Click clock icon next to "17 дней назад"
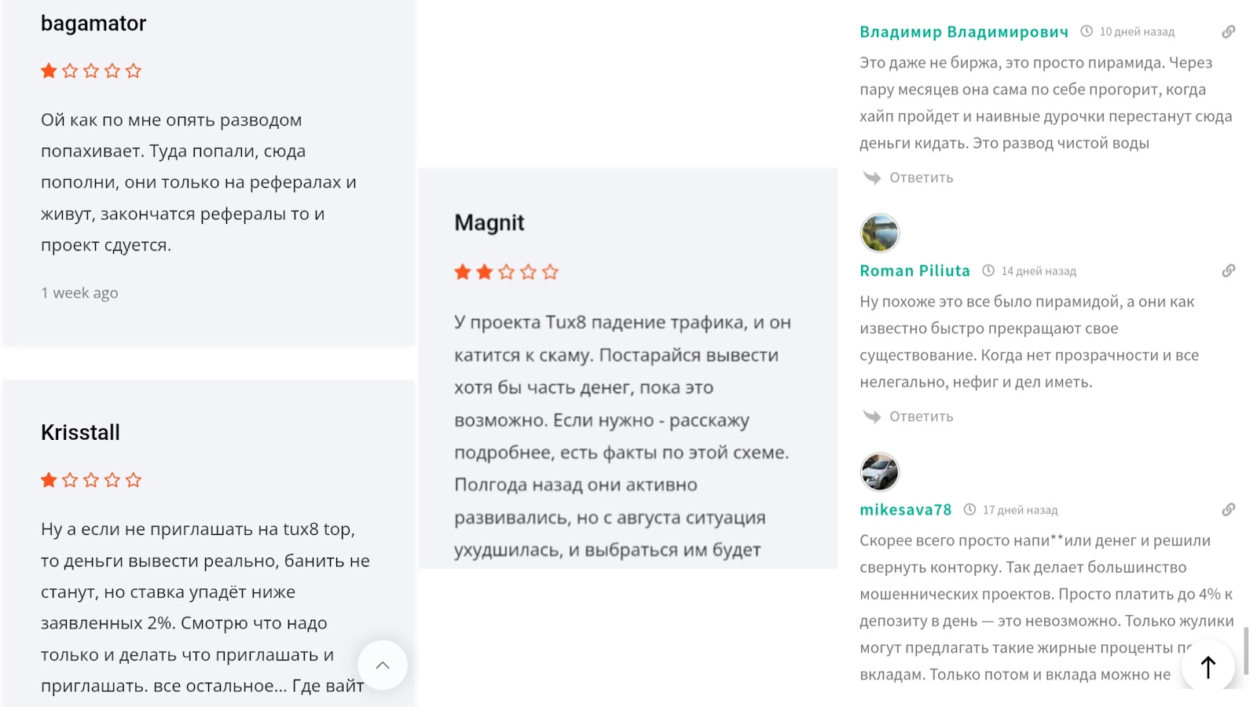The height and width of the screenshot is (707, 1257). (970, 510)
